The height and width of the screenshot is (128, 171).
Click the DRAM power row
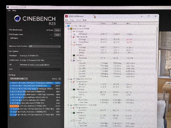(106, 53)
